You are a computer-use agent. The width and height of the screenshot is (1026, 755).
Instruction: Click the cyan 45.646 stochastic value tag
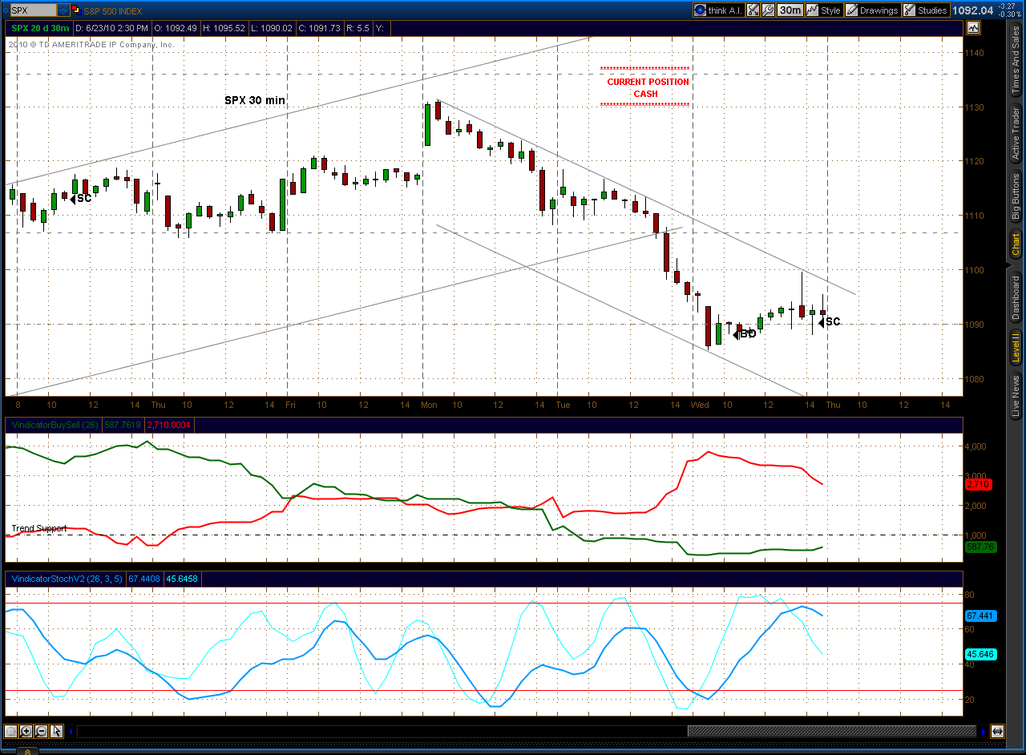click(980, 654)
